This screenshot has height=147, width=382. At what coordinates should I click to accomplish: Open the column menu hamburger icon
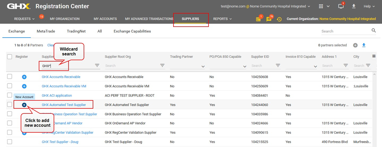[374, 56]
